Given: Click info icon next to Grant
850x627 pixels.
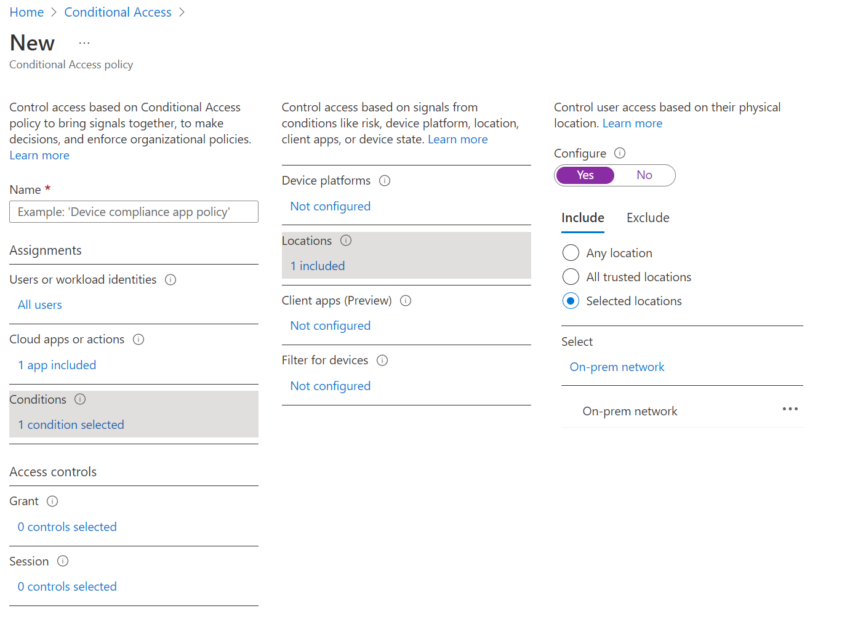Looking at the screenshot, I should (x=52, y=501).
